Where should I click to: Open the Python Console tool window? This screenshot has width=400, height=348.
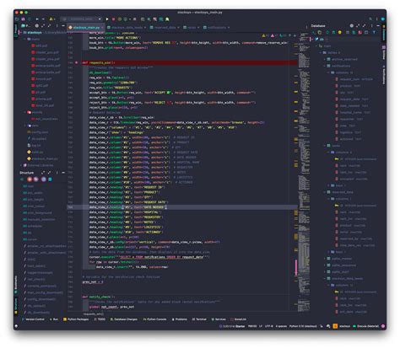click(x=154, y=319)
